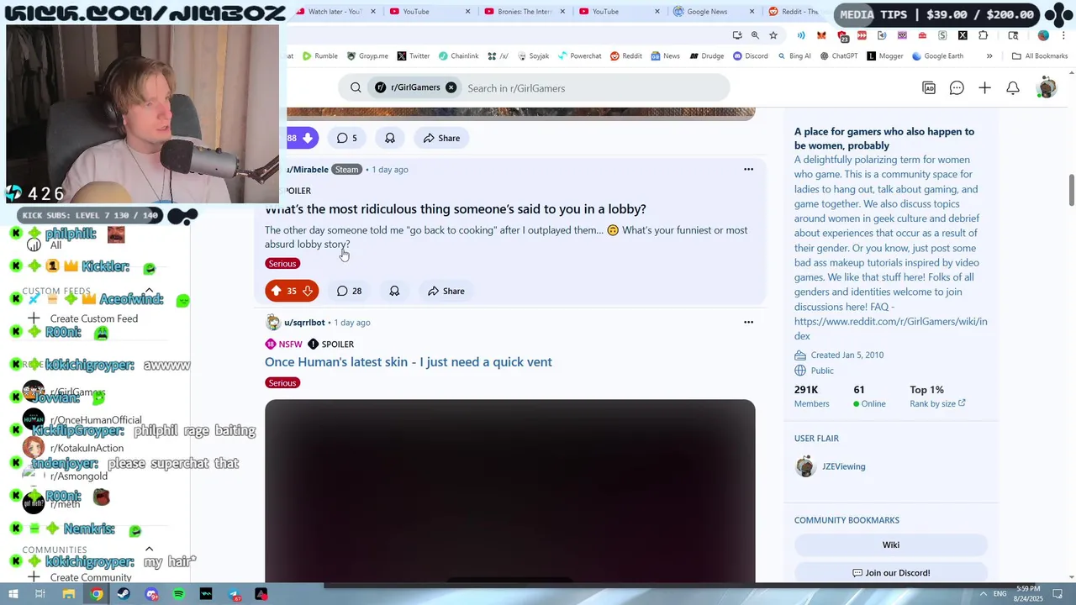Image resolution: width=1076 pixels, height=605 pixels.
Task: Open the Windows Start menu
Action: coord(13,594)
